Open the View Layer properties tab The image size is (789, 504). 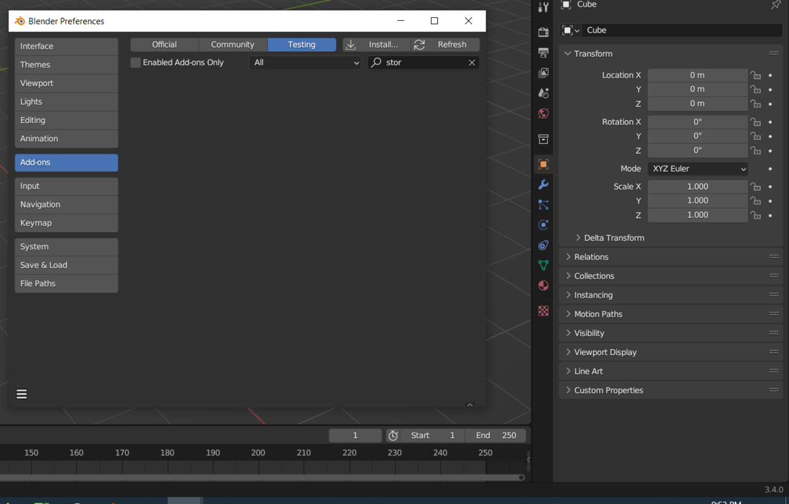click(543, 73)
